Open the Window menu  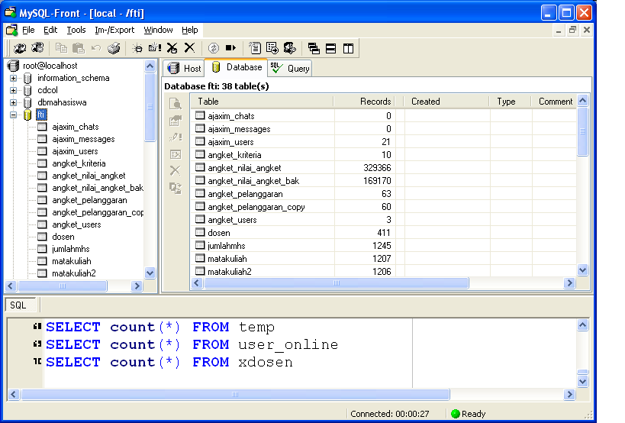tap(158, 30)
